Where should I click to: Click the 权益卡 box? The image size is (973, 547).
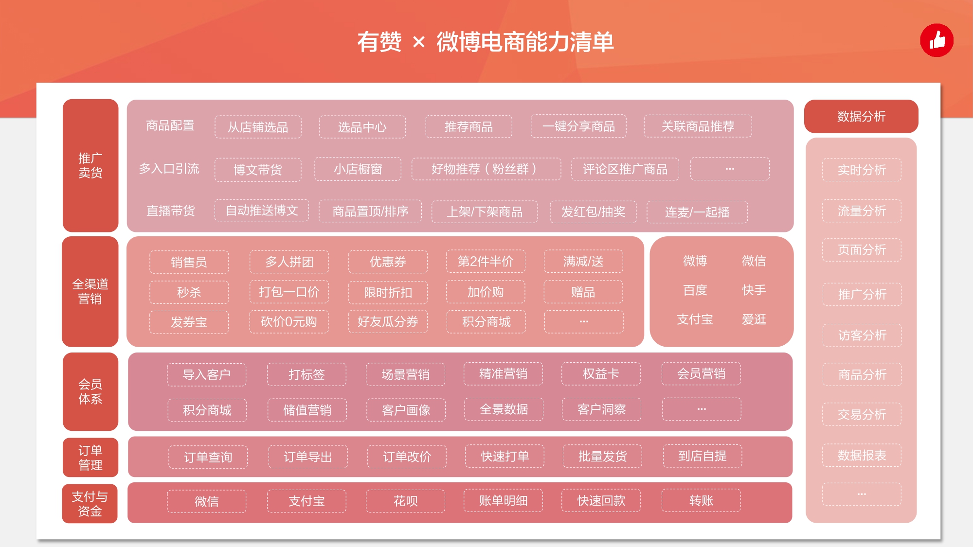coord(601,373)
